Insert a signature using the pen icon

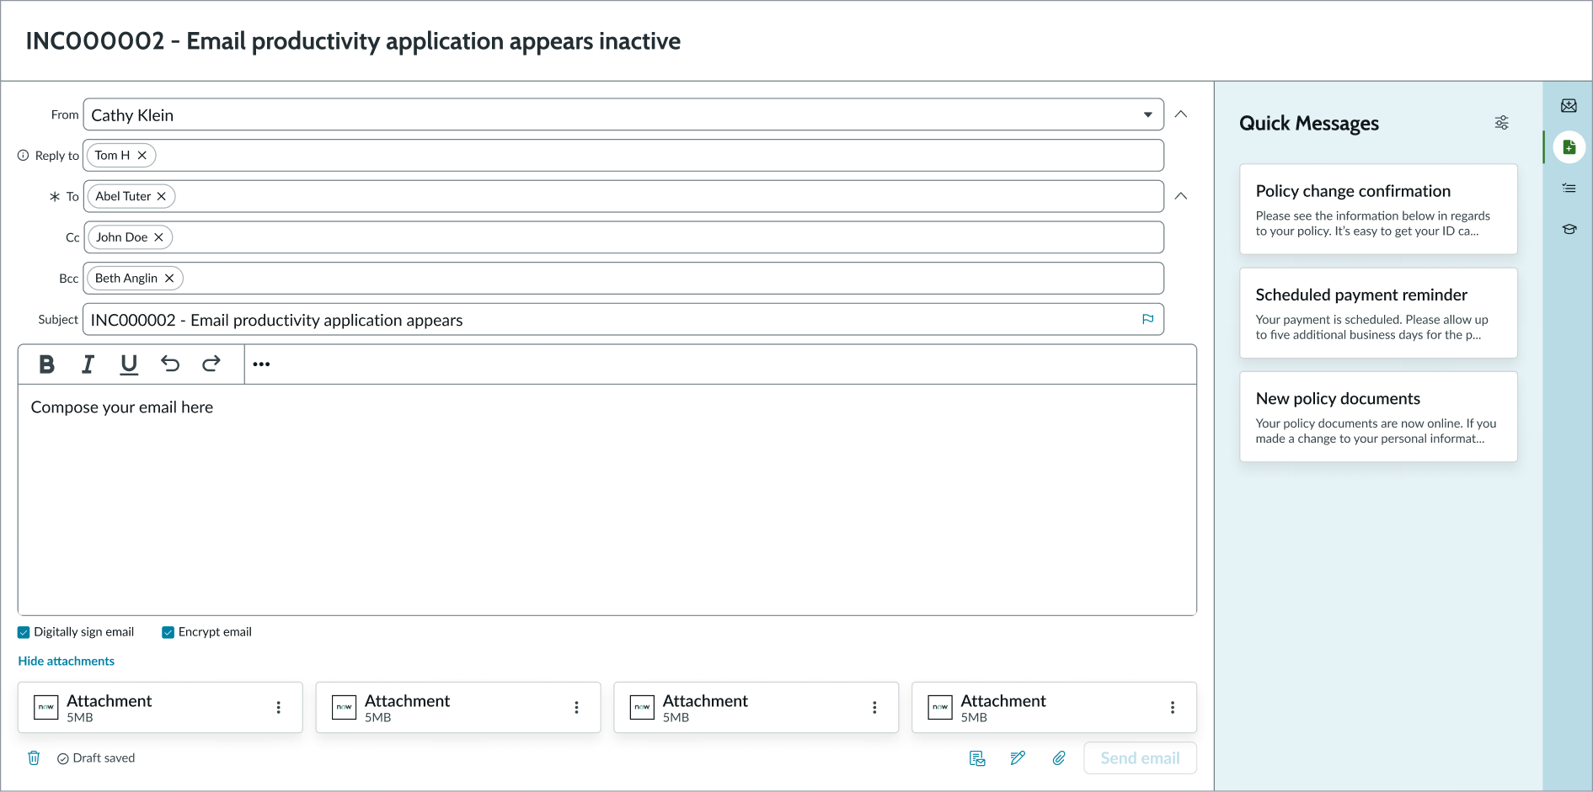click(x=1018, y=757)
